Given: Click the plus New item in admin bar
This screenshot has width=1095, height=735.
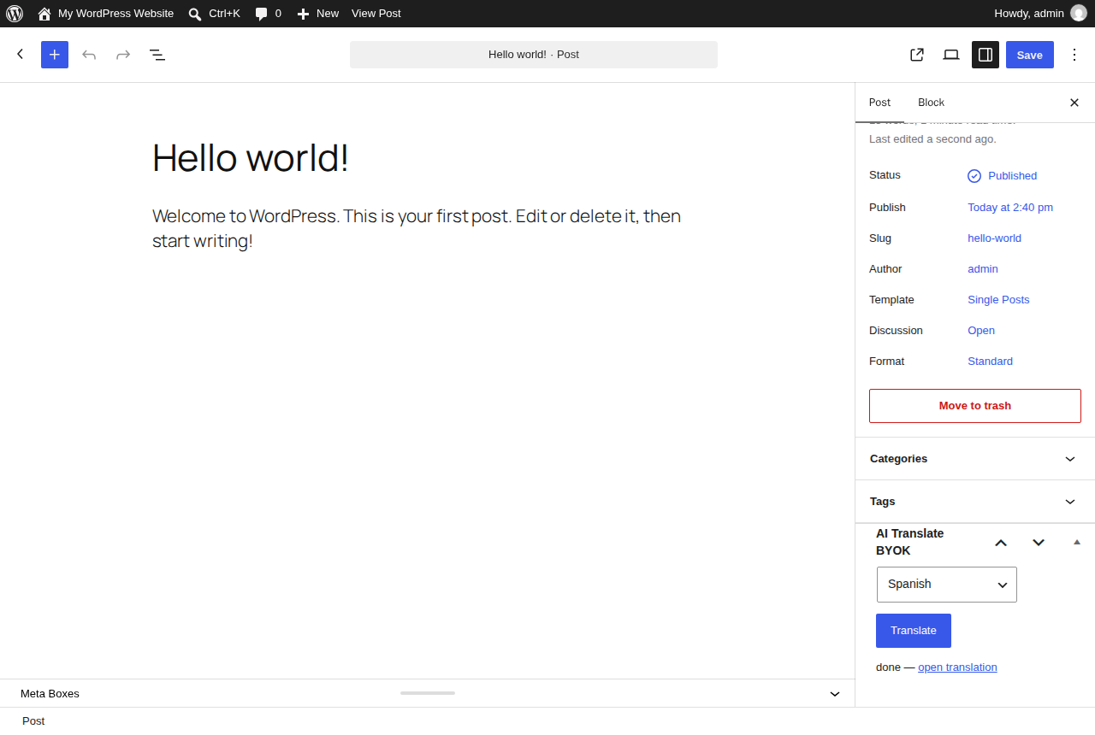Looking at the screenshot, I should (317, 14).
